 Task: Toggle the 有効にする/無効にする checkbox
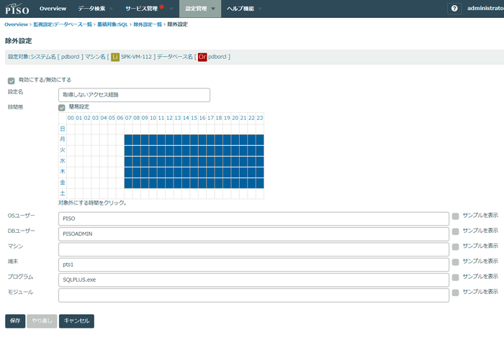[x=11, y=80]
